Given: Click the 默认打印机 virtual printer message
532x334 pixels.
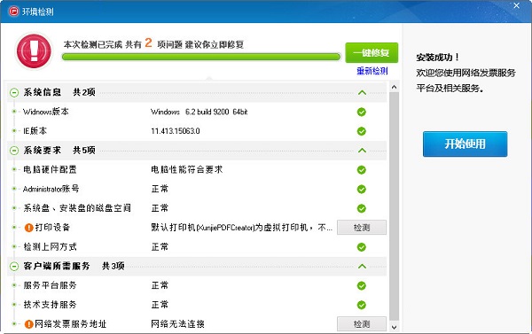Looking at the screenshot, I should pyautogui.click(x=241, y=227).
